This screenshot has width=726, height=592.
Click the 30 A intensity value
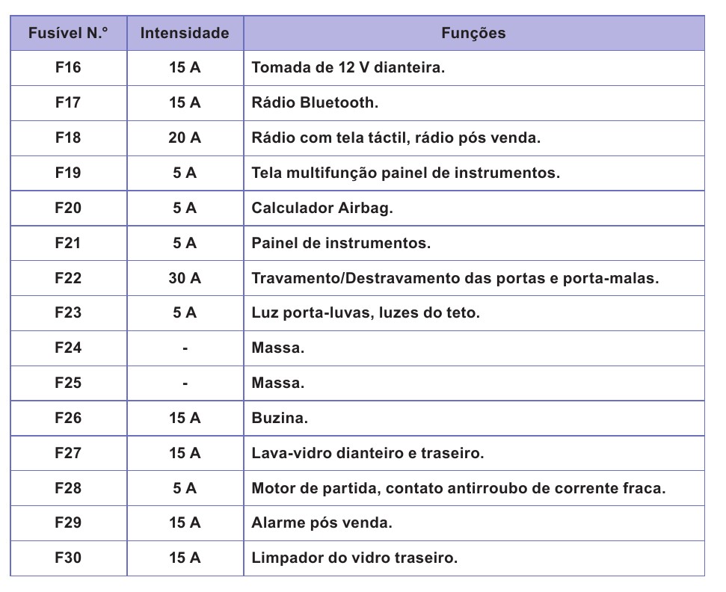[185, 278]
